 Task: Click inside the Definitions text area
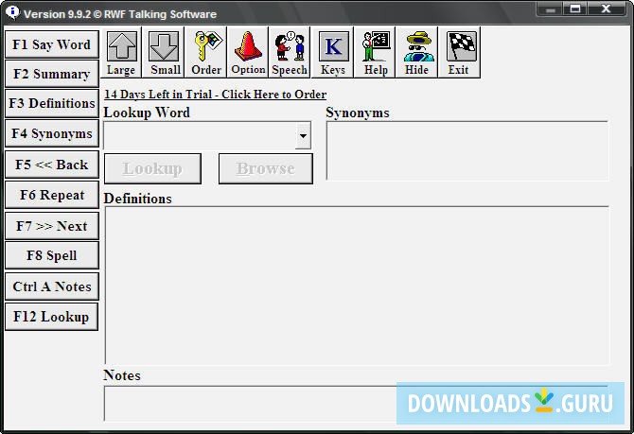click(x=357, y=285)
